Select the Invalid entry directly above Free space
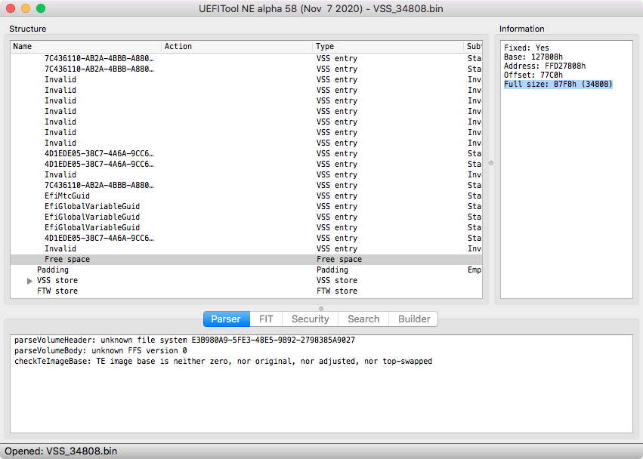Viewport: 643px width, 459px height. (60, 249)
